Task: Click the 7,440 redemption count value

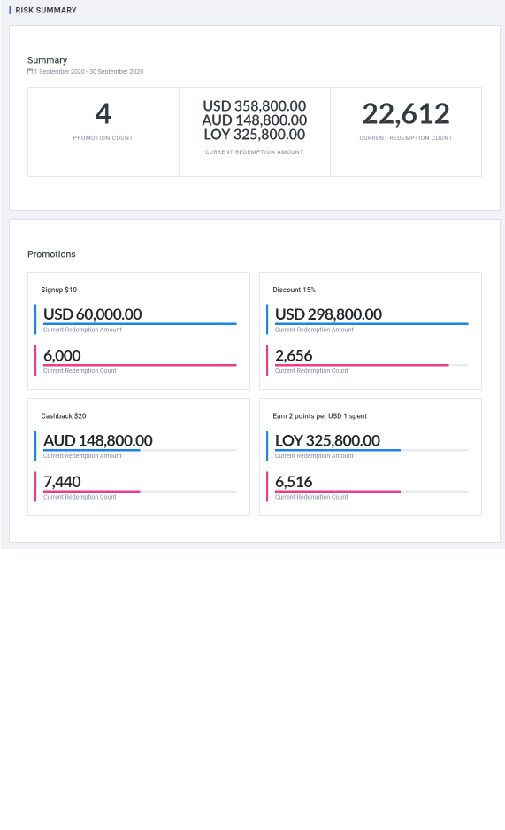Action: tap(62, 482)
